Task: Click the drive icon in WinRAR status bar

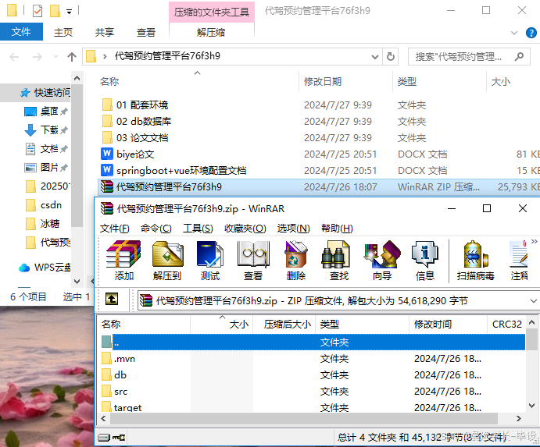Action: coord(104,438)
